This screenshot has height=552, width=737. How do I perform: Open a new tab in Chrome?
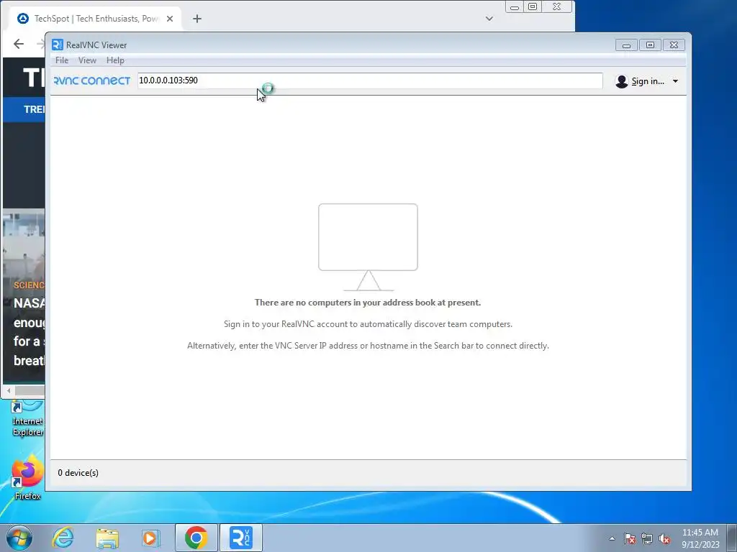click(x=197, y=19)
